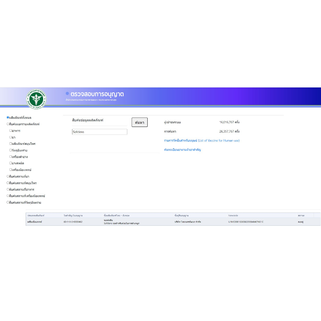Click license number 65-1-3-2-0000462 in results
Screen dimensions: 321x321
tap(73, 222)
